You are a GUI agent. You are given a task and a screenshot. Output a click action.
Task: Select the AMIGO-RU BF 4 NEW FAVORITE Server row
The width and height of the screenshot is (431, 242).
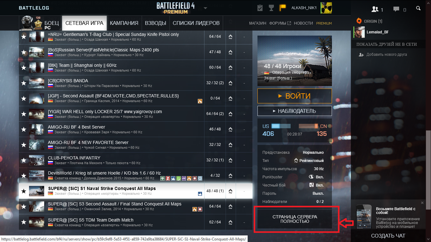click(x=136, y=145)
